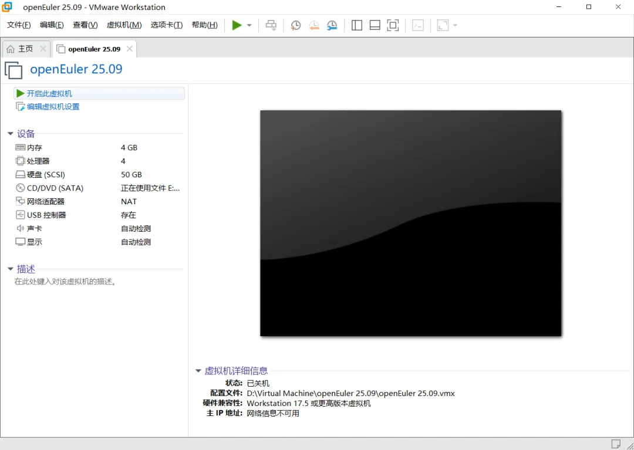Open the 选项卡(T) menu
The height and width of the screenshot is (450, 634).
(167, 25)
